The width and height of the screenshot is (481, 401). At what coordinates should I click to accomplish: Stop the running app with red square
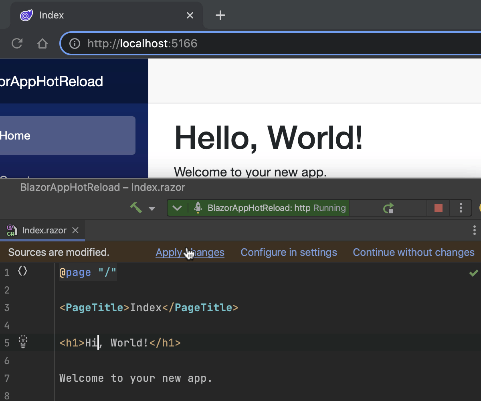tap(439, 208)
